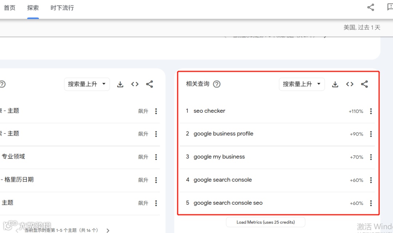Share the related topics panel
The height and width of the screenshot is (233, 393).
(x=150, y=84)
